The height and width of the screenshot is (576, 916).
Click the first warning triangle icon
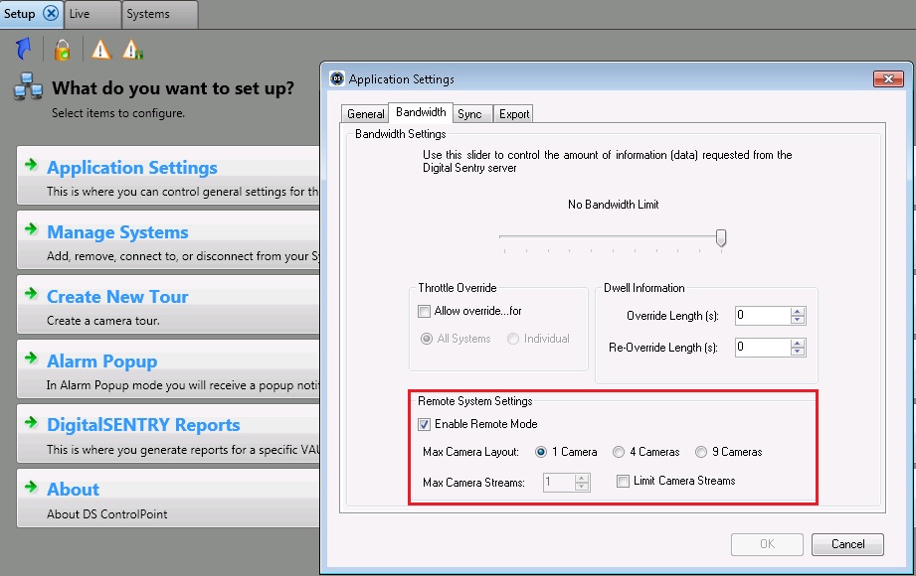click(x=100, y=50)
